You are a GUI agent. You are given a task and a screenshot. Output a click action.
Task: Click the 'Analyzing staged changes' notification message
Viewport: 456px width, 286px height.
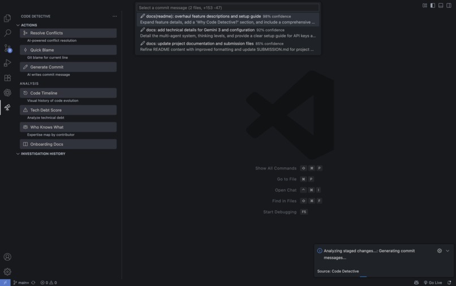coord(369,254)
